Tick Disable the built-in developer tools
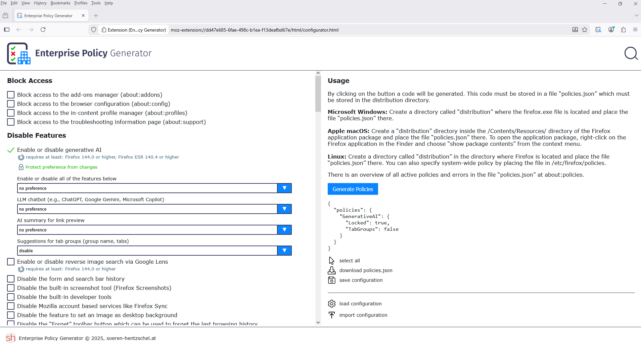Image resolution: width=641 pixels, height=347 pixels. click(x=11, y=297)
